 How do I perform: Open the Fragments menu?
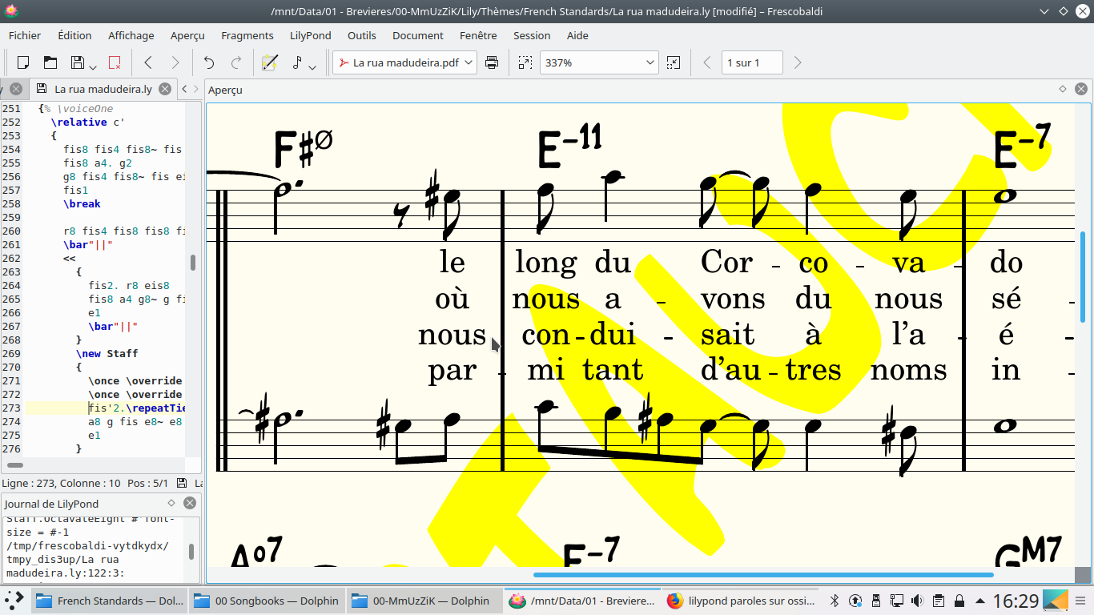tap(247, 35)
